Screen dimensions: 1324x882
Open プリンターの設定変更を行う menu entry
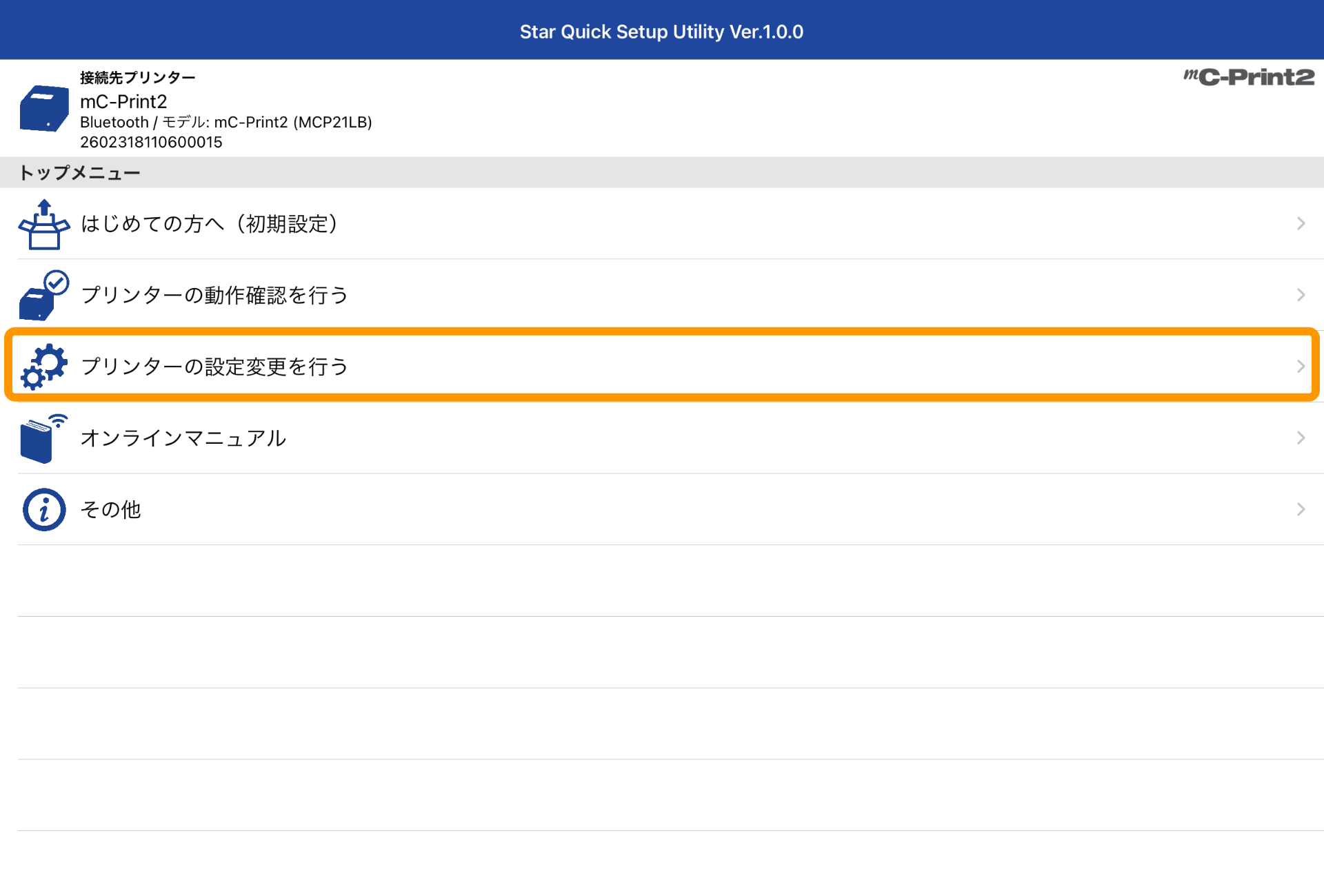[214, 367]
